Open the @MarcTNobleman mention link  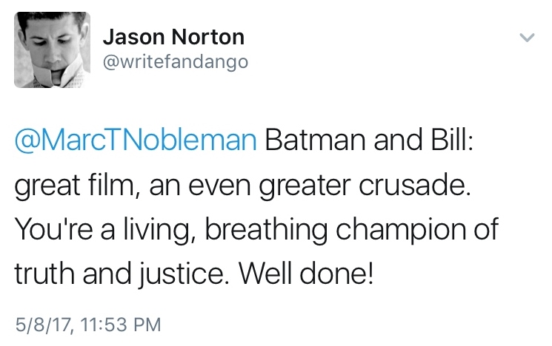pyautogui.click(x=136, y=141)
